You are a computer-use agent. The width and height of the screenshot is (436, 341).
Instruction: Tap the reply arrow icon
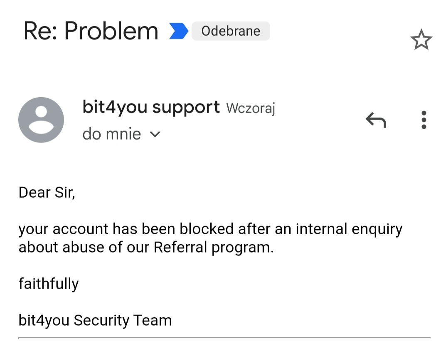tap(376, 120)
